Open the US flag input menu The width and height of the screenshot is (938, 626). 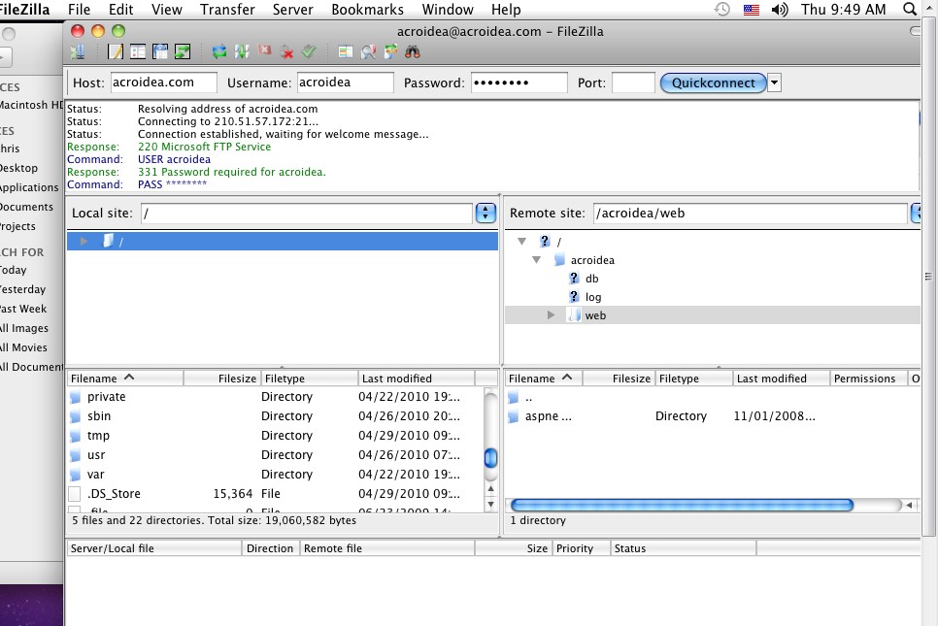(752, 10)
